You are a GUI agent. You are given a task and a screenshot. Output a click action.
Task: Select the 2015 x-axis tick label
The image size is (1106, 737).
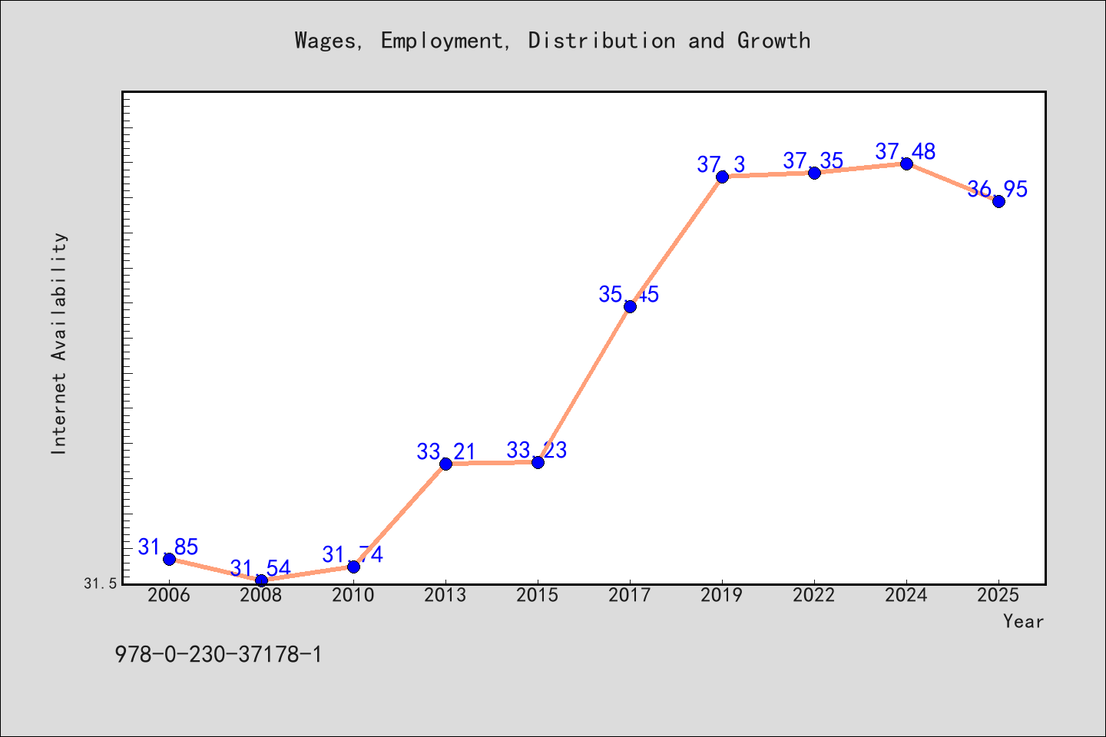point(538,596)
